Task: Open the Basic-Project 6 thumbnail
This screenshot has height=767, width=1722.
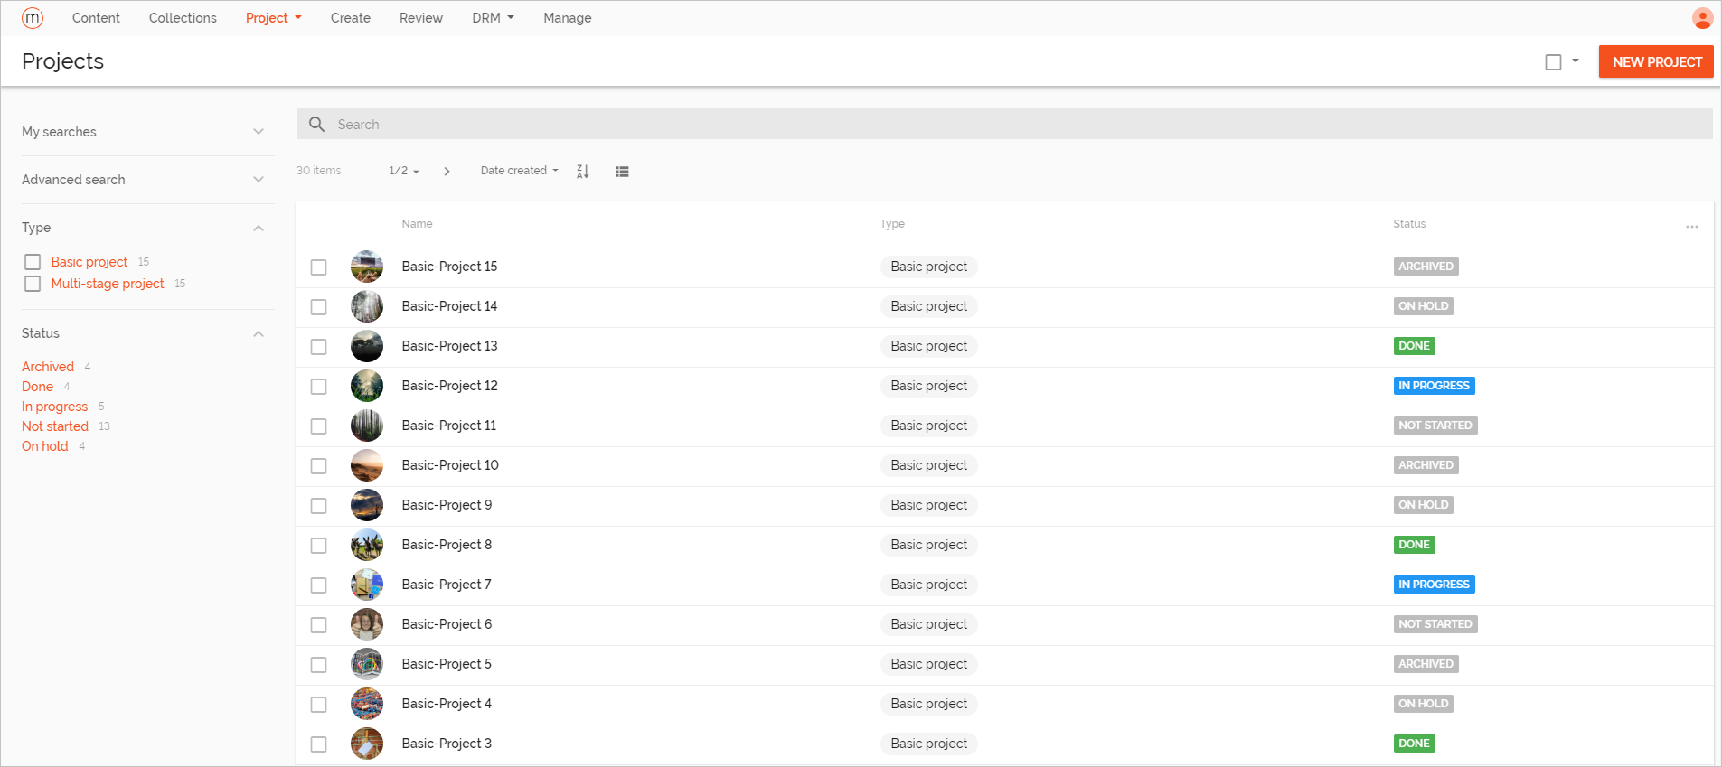Action: point(367,624)
